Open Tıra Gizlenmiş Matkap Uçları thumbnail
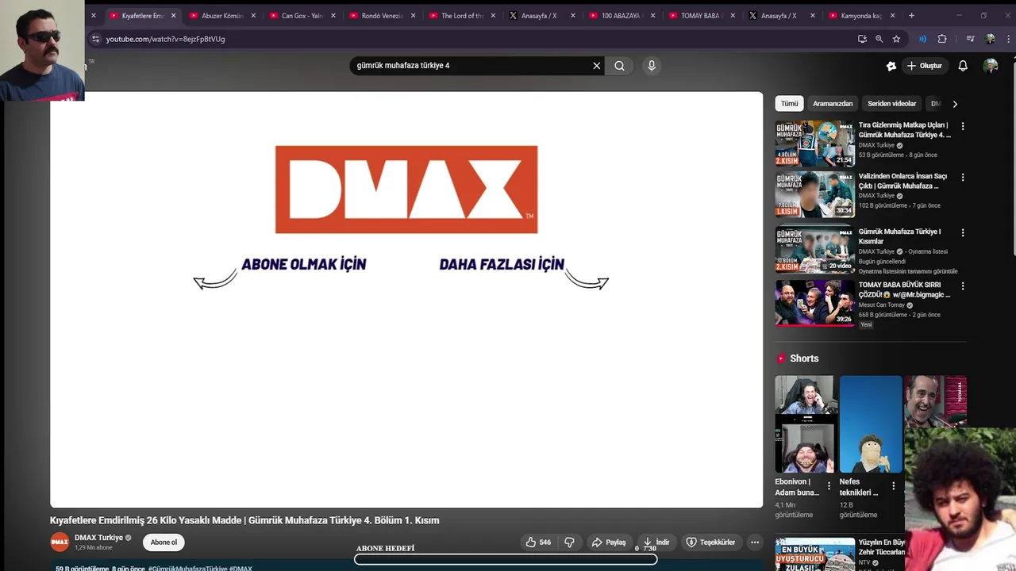The width and height of the screenshot is (1016, 571). (x=814, y=143)
